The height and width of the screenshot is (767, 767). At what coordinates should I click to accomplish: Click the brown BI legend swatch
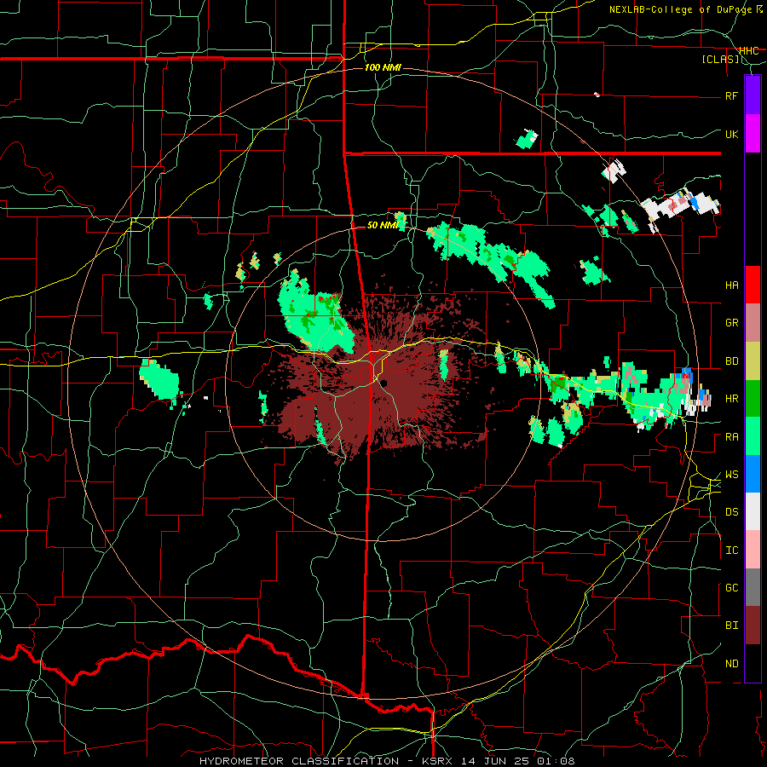(x=753, y=626)
